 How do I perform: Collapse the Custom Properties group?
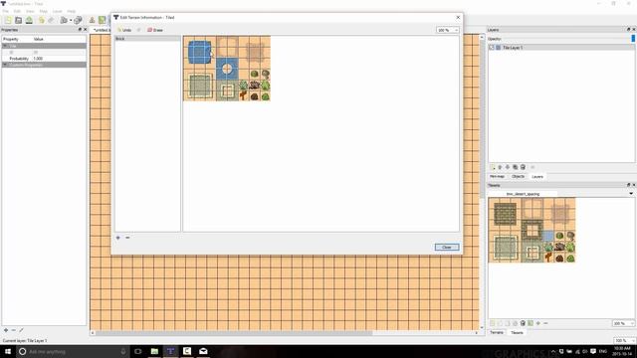(5, 65)
